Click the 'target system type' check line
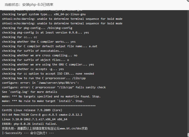The image size is (189, 137). point(44,14)
